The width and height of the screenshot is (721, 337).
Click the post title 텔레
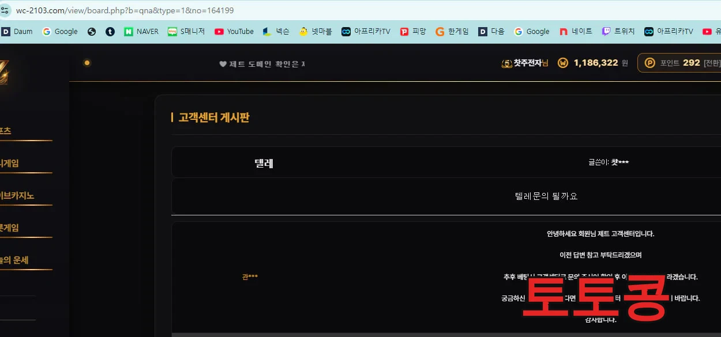pos(264,163)
